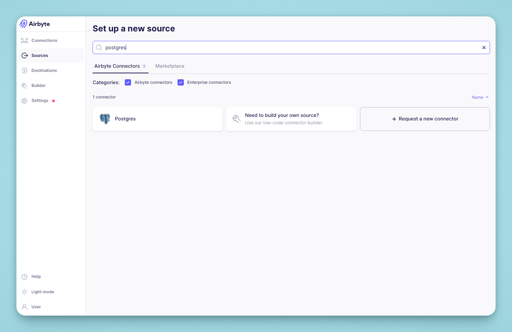This screenshot has width=512, height=332.
Task: Open Need to build your own source card
Action: point(291,119)
